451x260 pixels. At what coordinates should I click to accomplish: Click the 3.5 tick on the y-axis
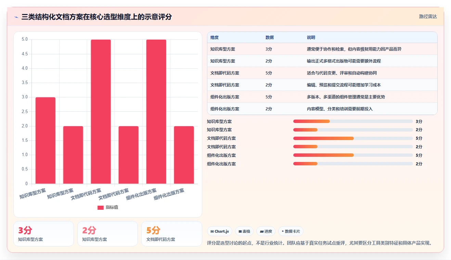coord(25,83)
